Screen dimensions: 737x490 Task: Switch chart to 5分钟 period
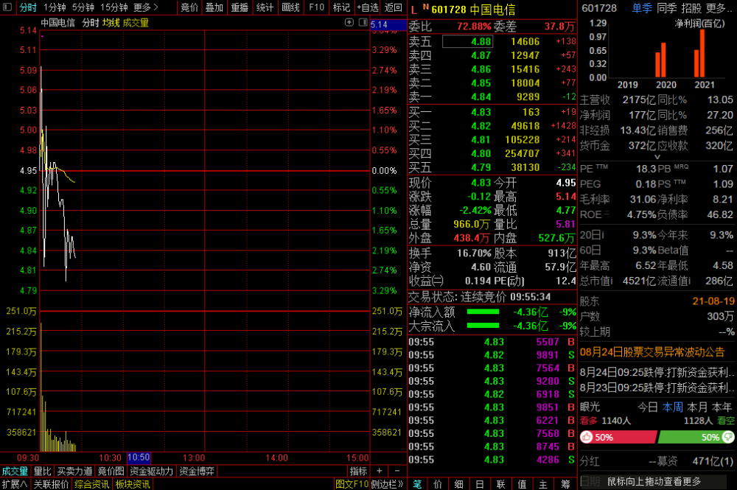click(x=83, y=7)
